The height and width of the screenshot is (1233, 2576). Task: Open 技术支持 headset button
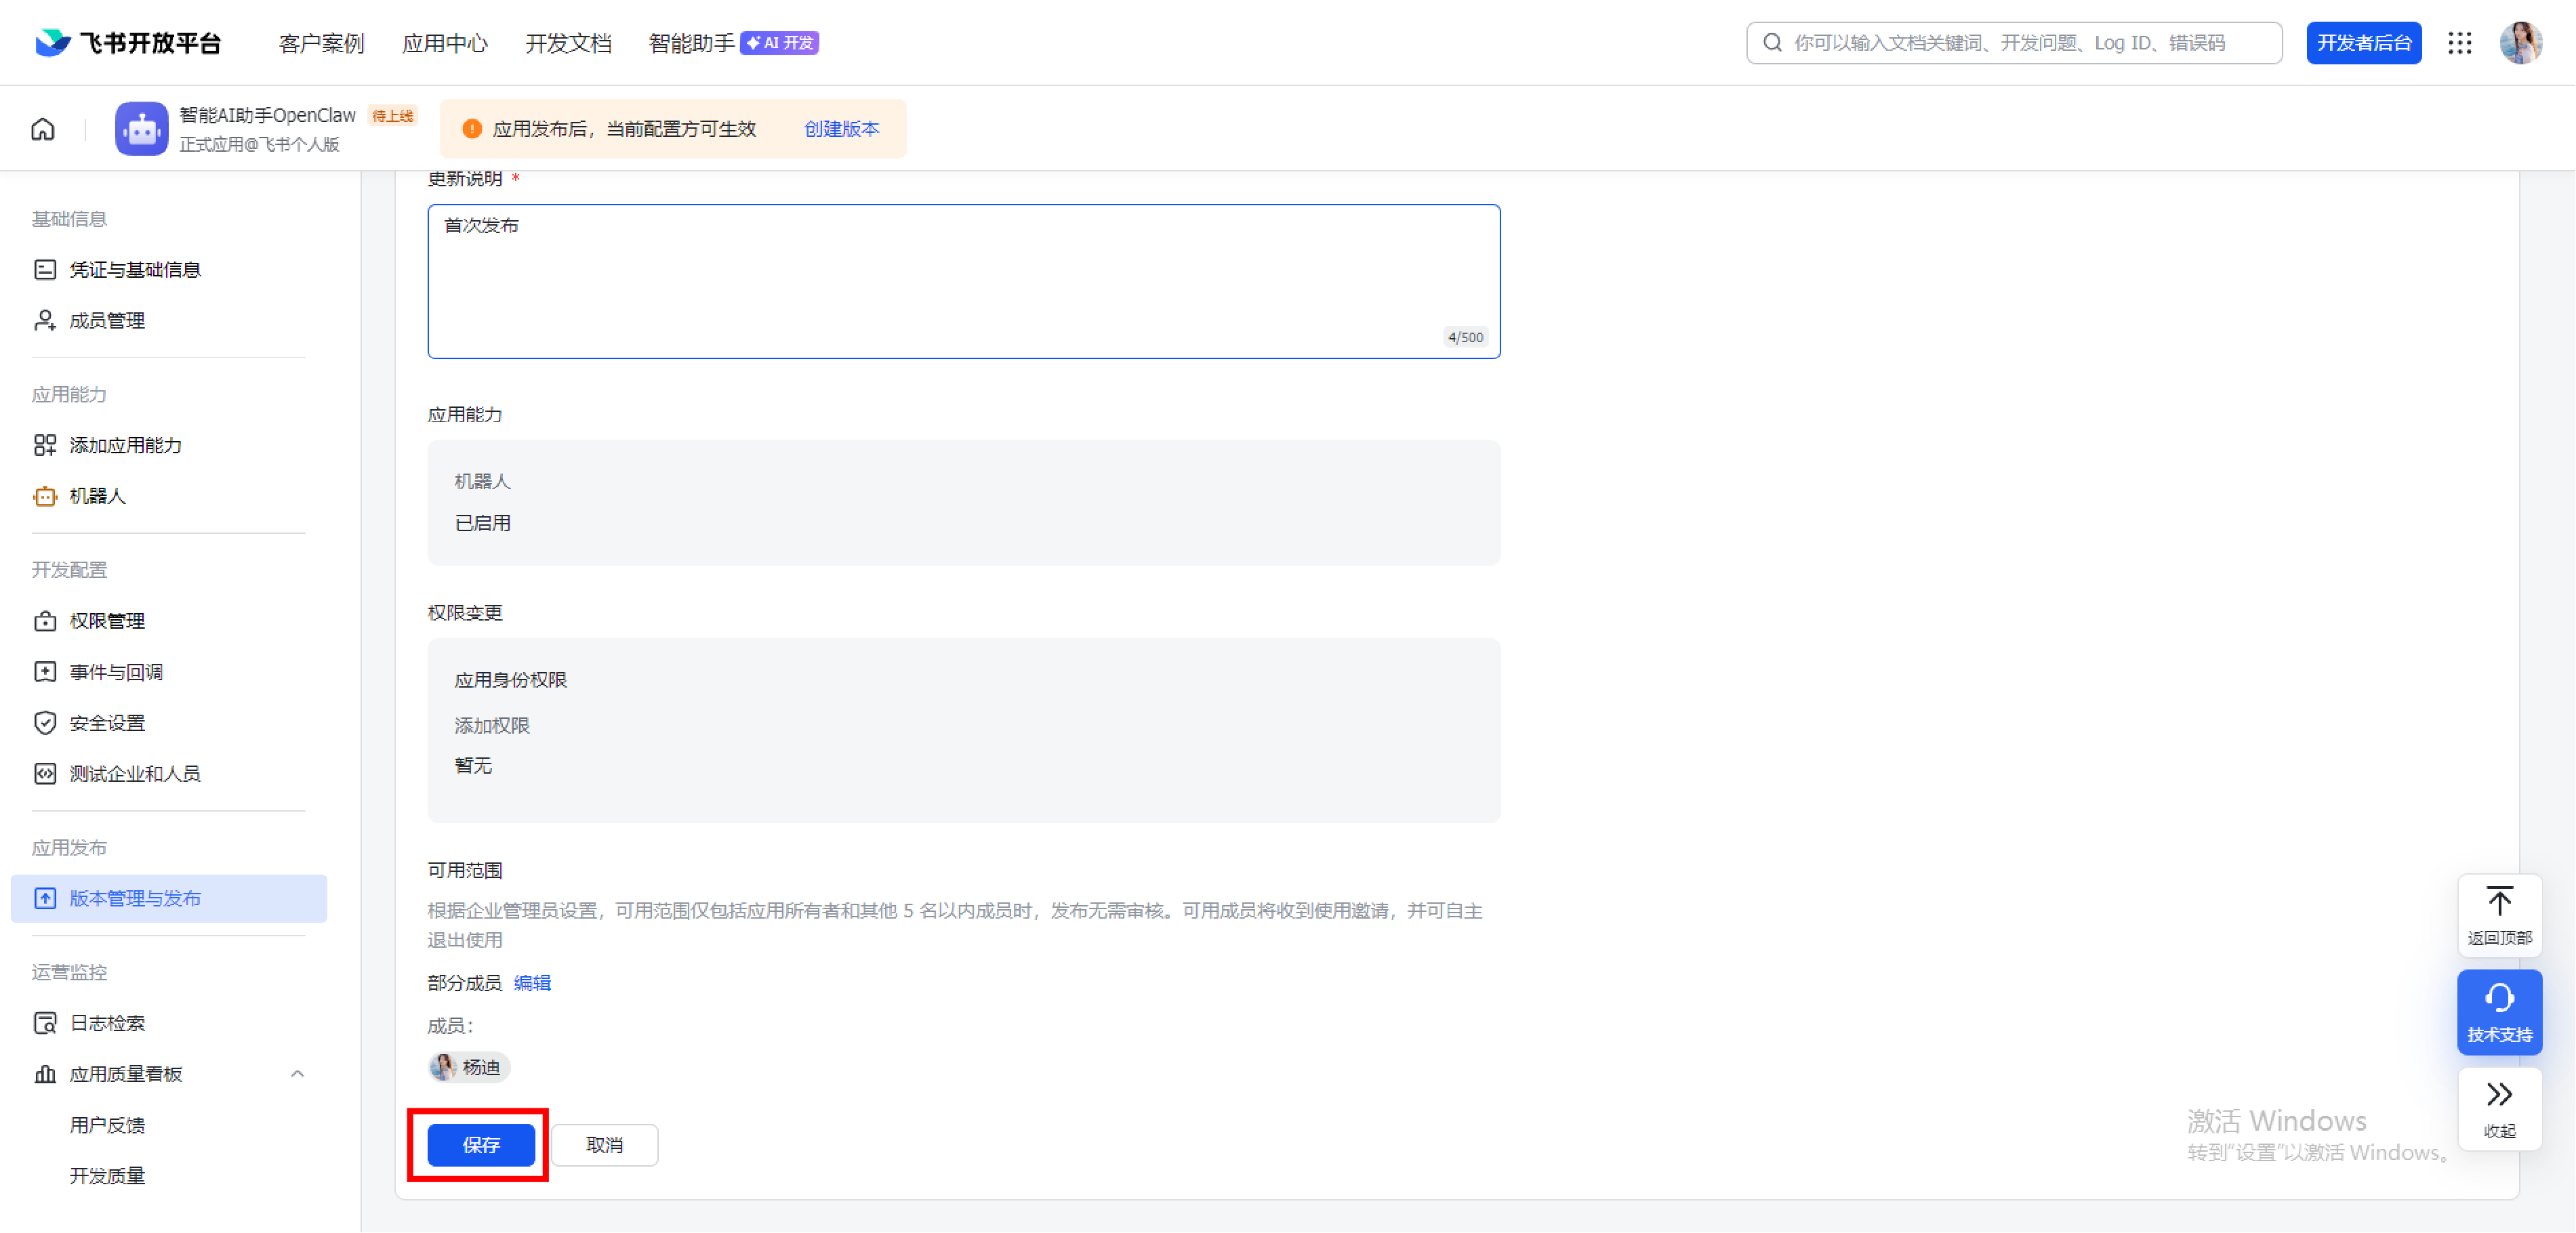(2499, 1011)
